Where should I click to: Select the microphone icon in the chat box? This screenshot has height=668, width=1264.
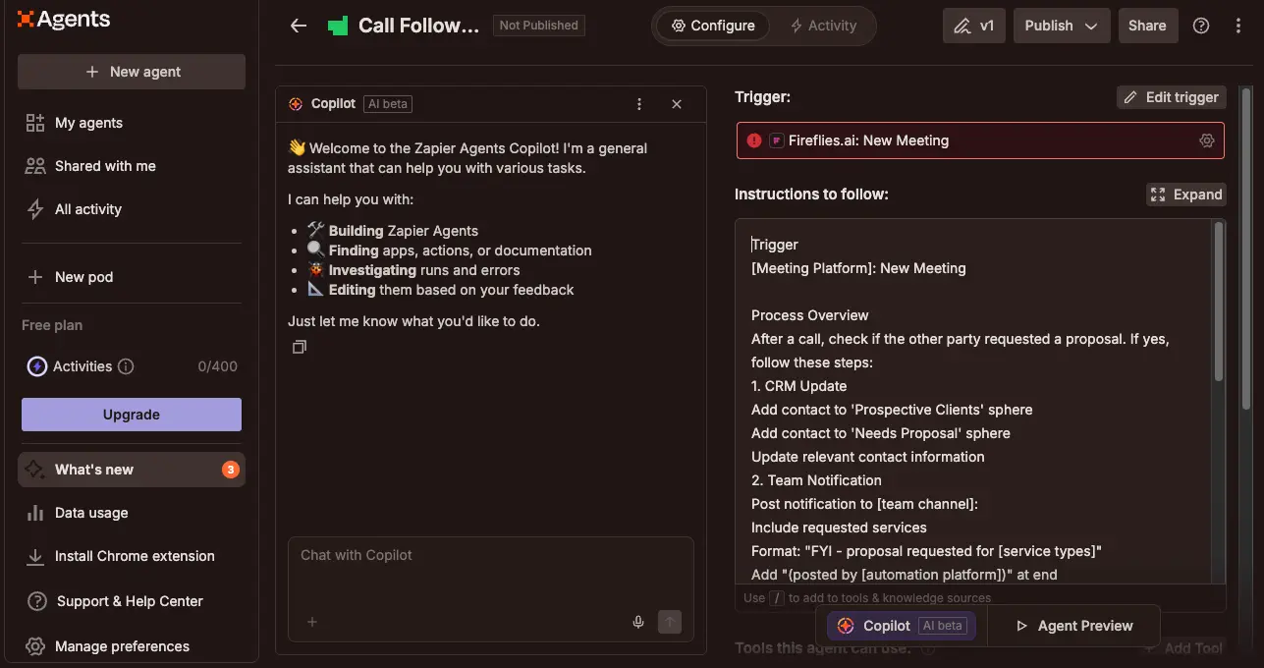637,622
